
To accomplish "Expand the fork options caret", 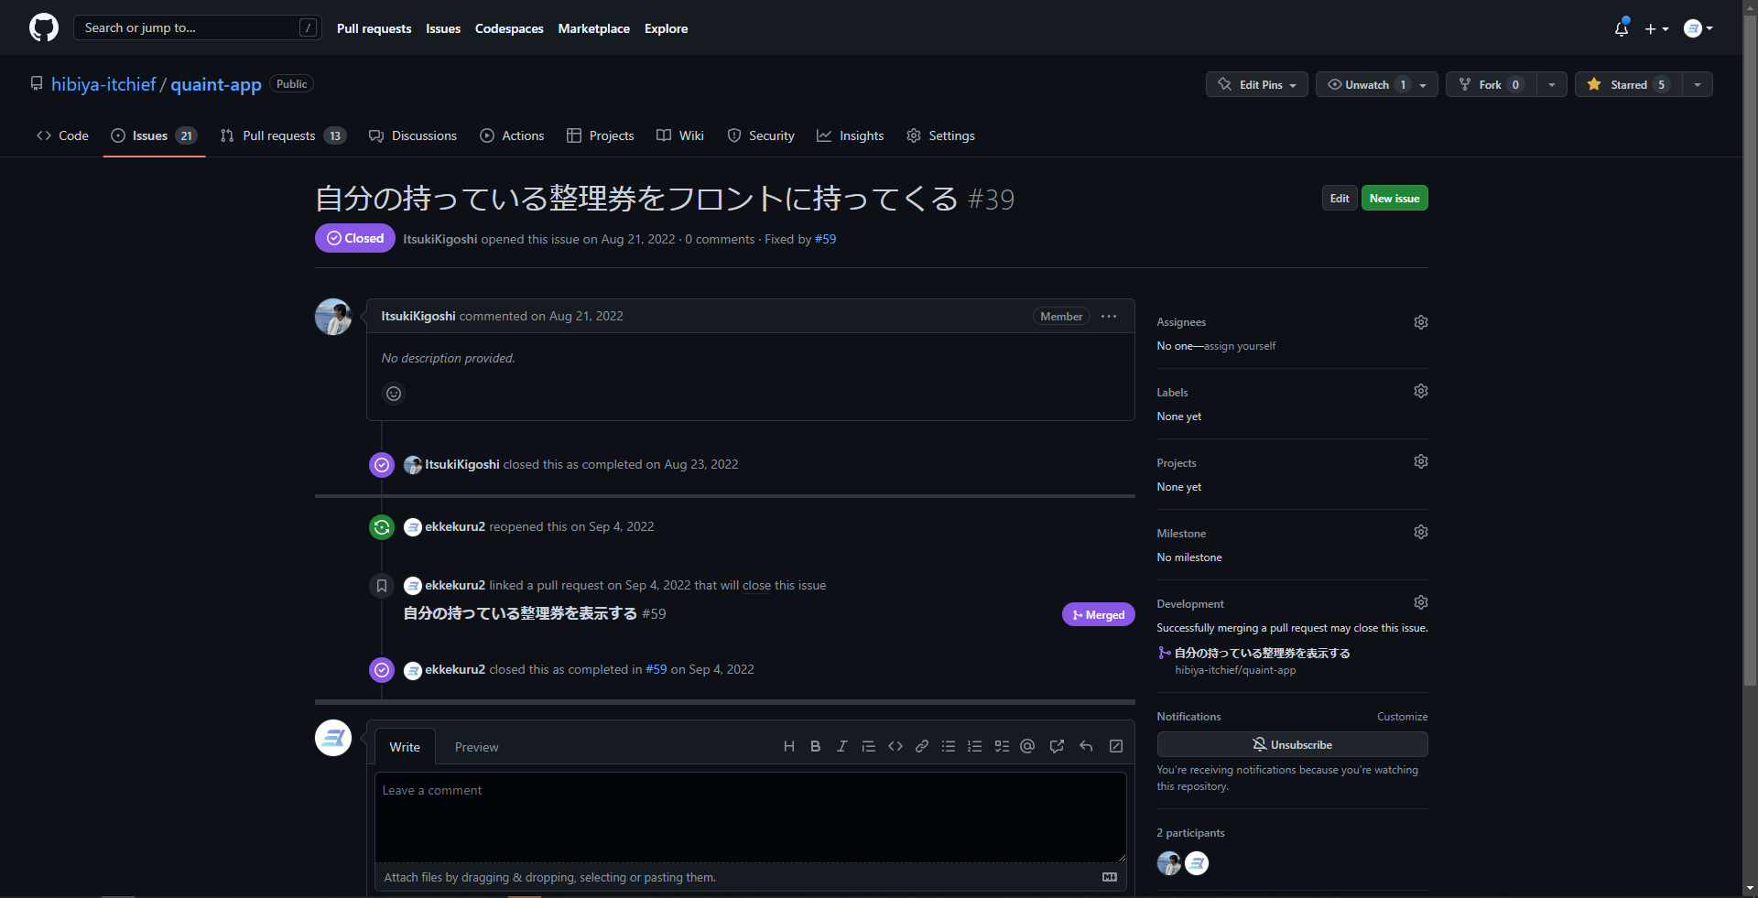I will point(1552,84).
